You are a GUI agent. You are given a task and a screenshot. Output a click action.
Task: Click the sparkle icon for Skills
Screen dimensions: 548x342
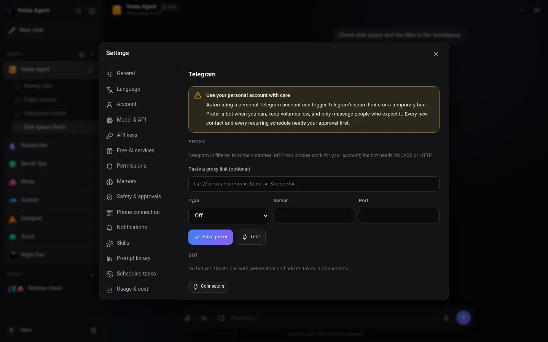[x=110, y=243]
